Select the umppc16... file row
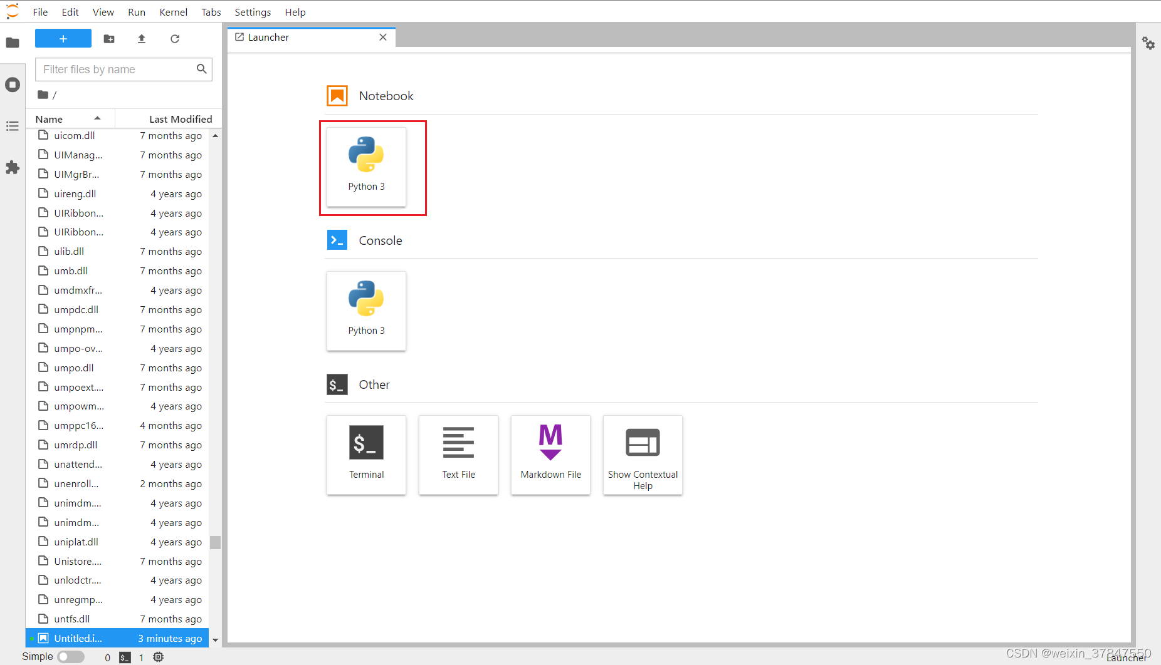1161x665 pixels. click(117, 425)
